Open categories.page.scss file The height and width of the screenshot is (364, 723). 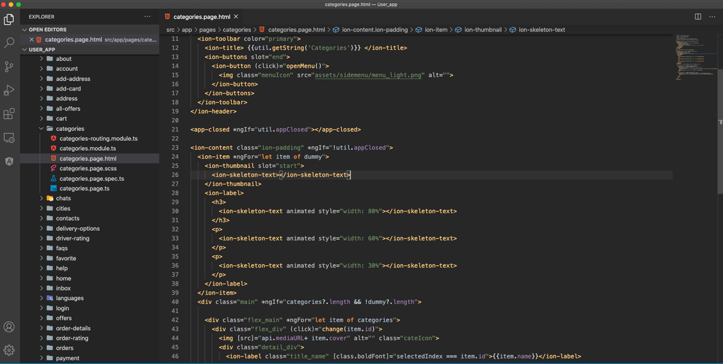(x=88, y=169)
